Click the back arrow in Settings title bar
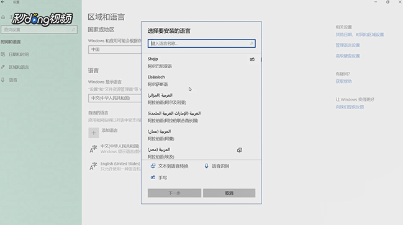The height and width of the screenshot is (225, 403). point(3,2)
